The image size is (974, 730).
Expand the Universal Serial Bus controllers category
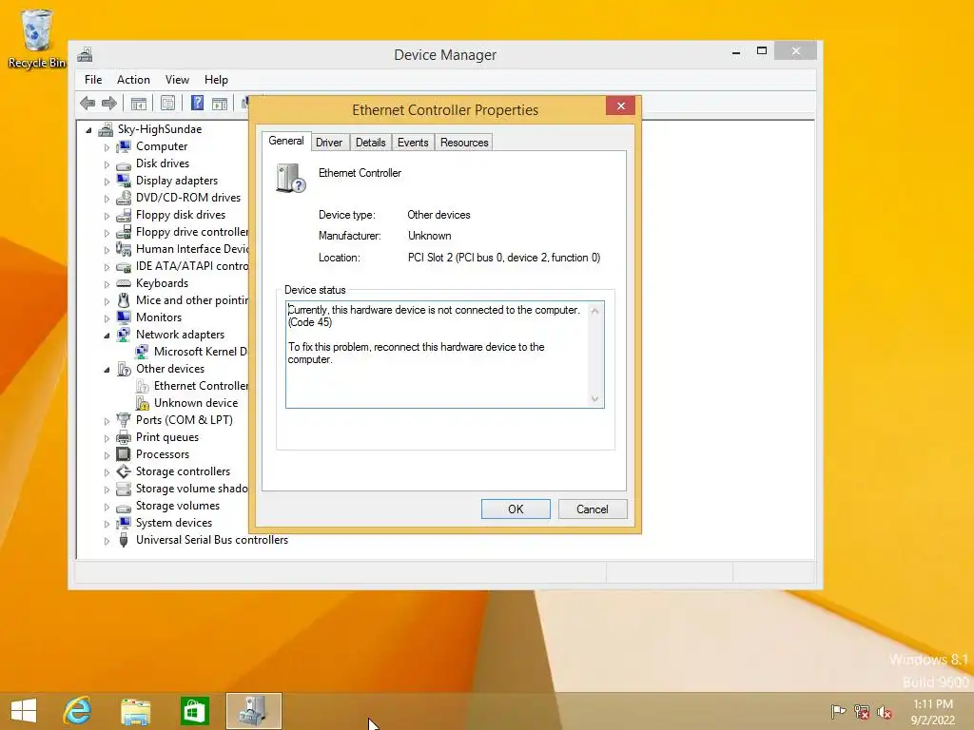[x=107, y=541]
